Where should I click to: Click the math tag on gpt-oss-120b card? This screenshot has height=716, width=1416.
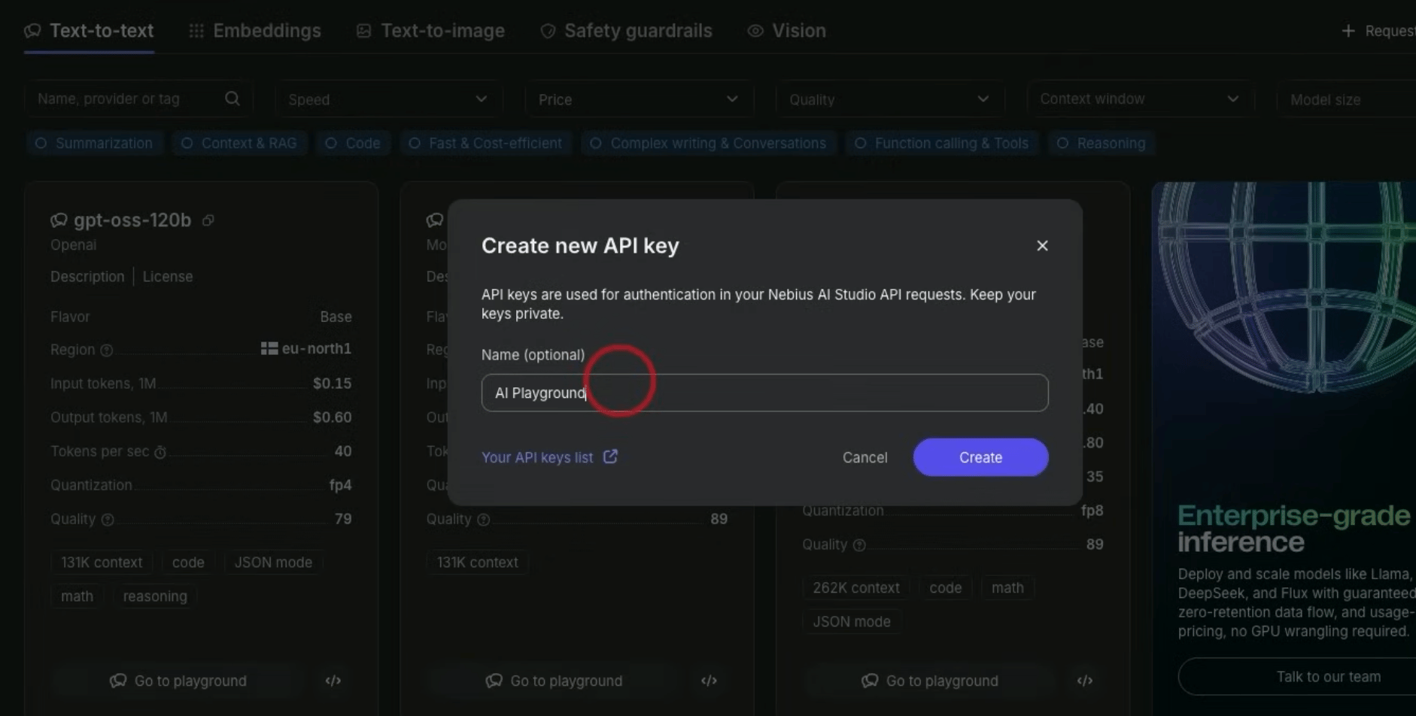[77, 596]
